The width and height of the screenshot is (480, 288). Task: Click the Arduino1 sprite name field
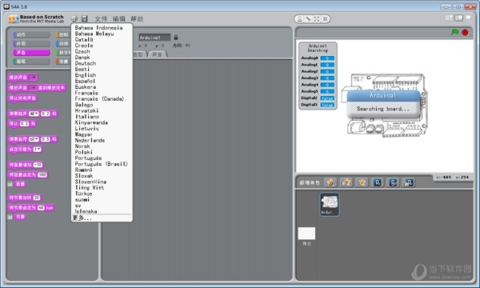pos(154,38)
